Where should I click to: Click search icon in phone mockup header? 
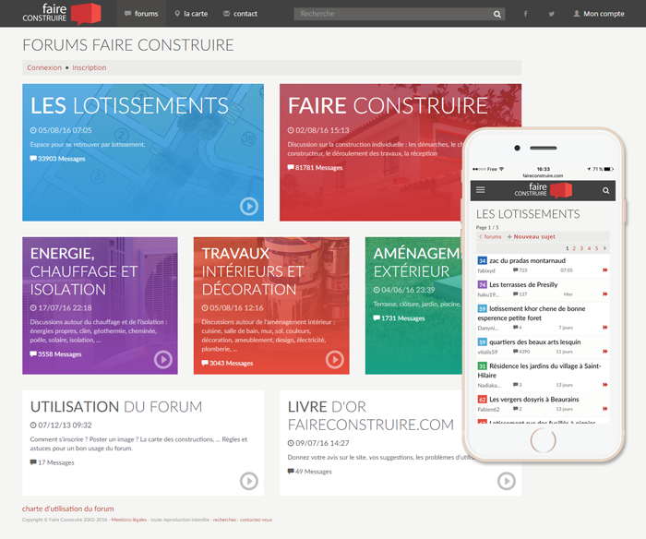605,190
